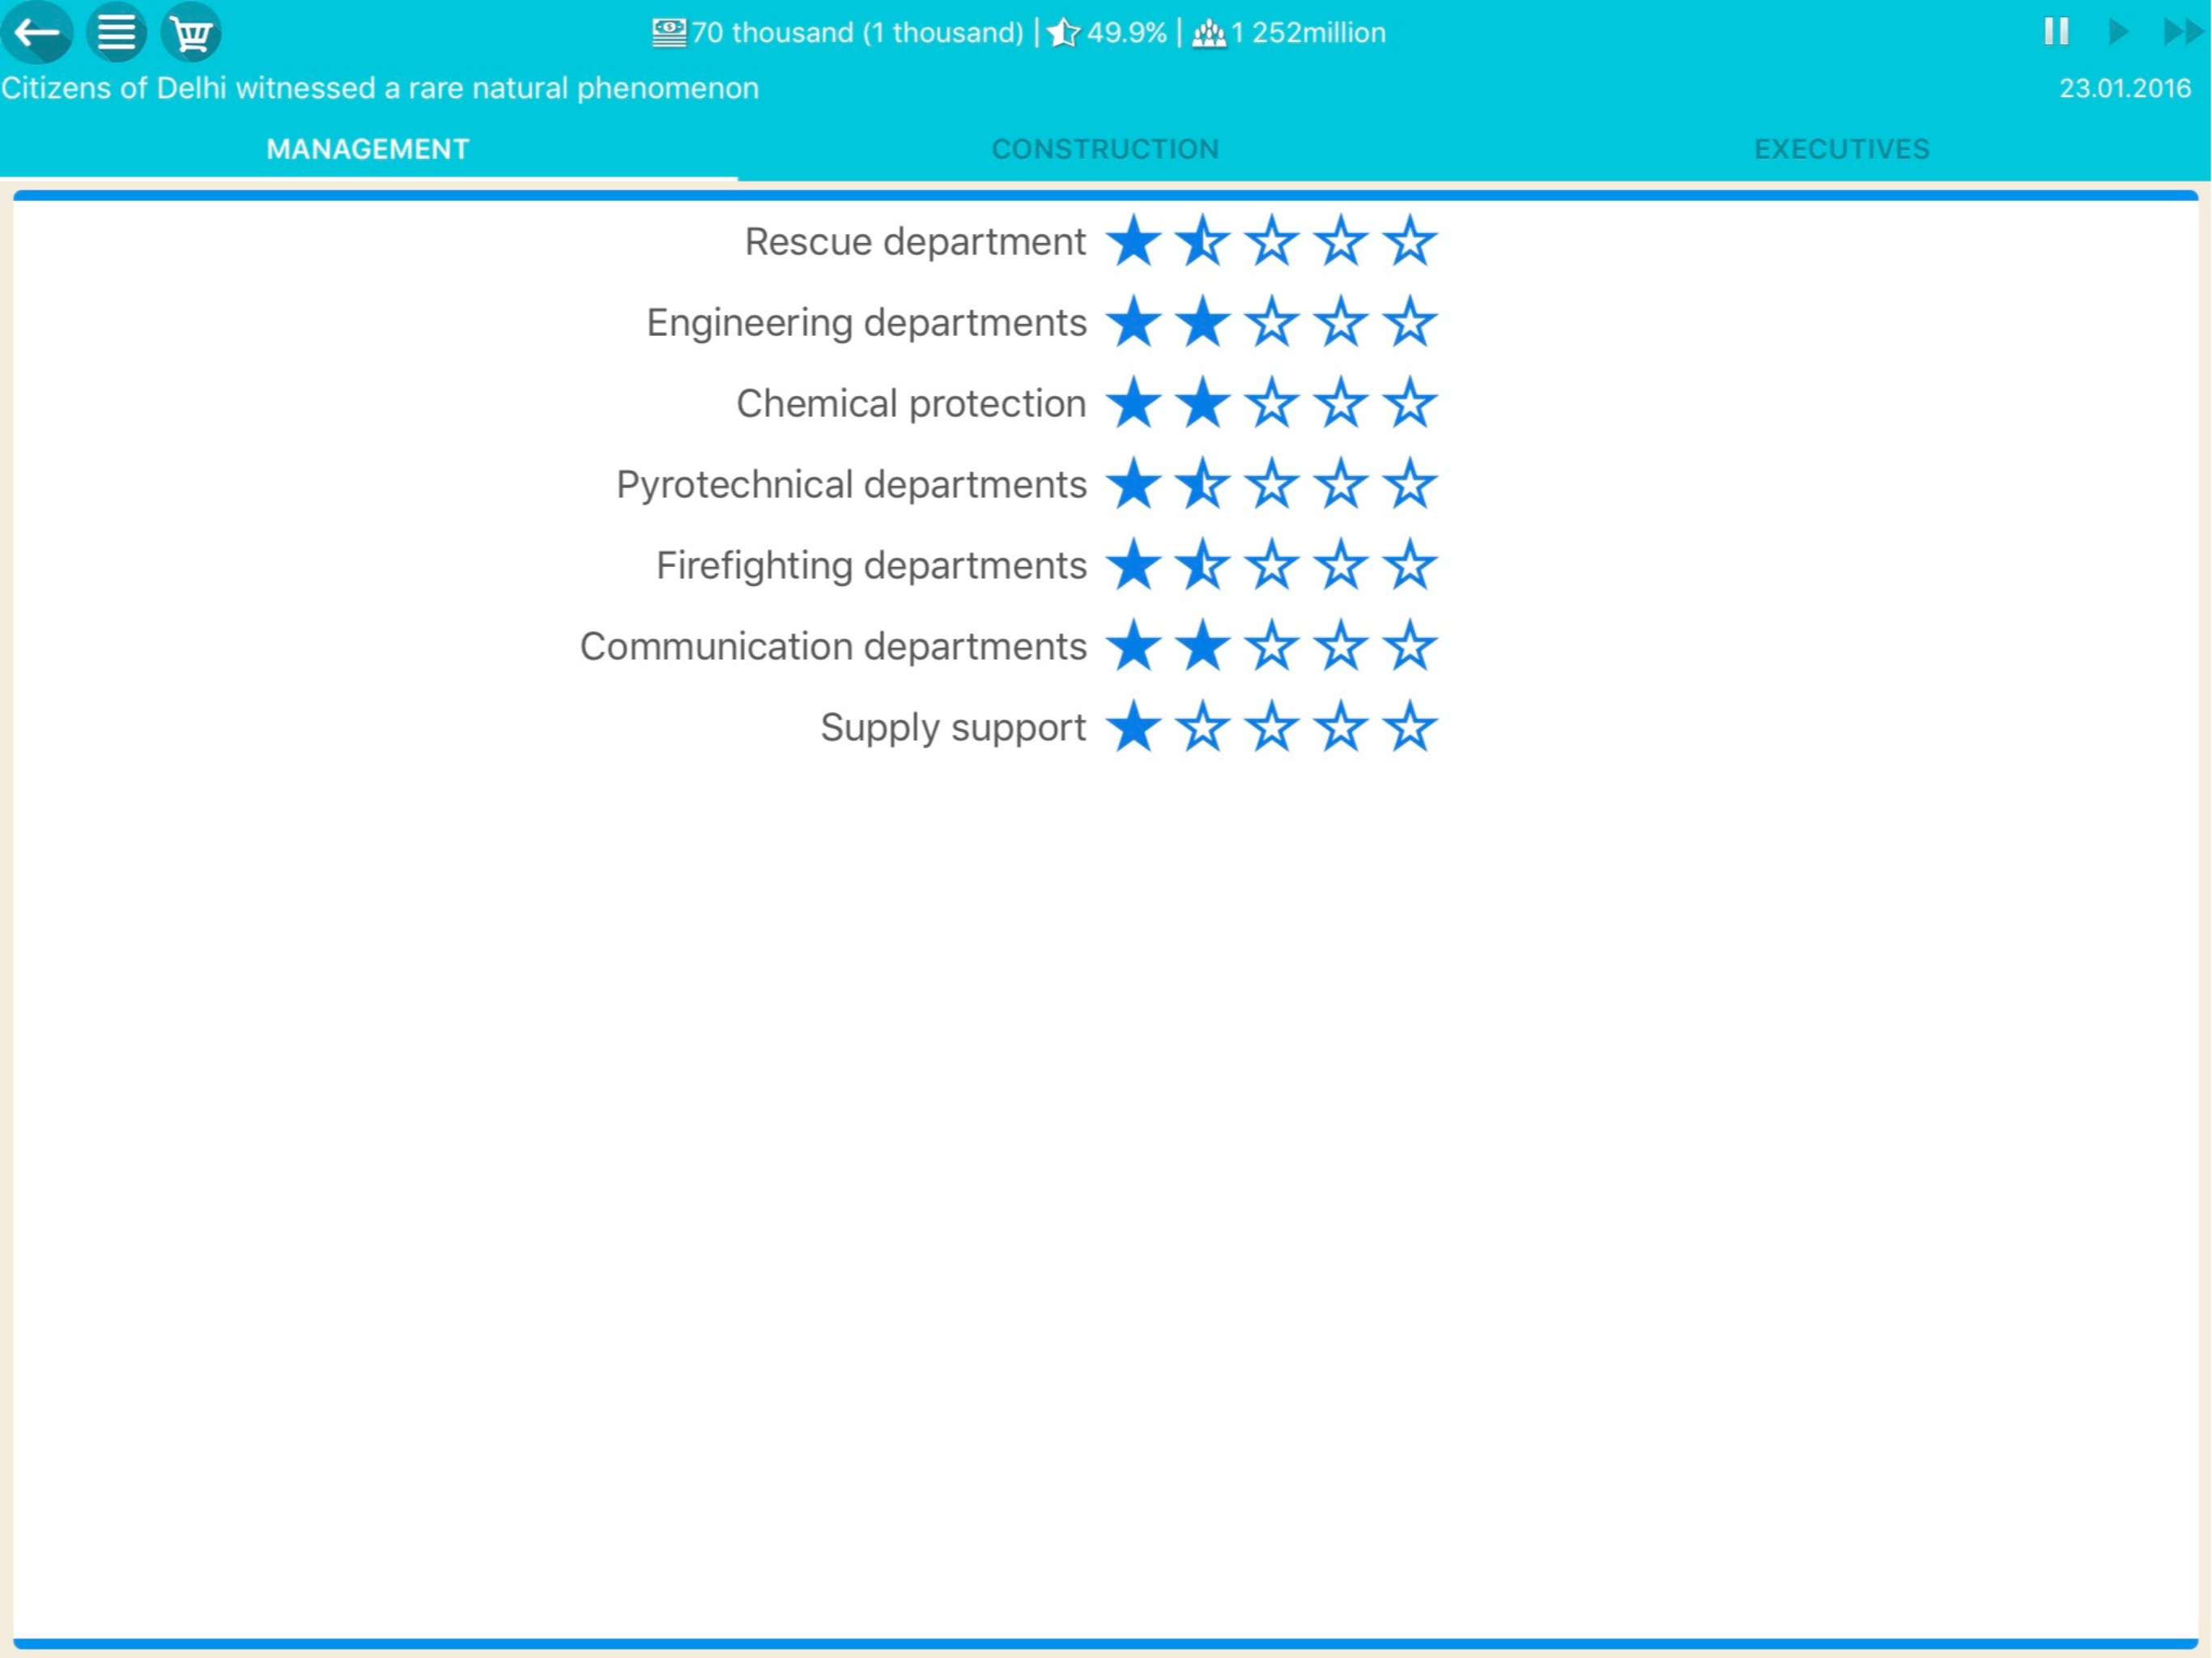The height and width of the screenshot is (1658, 2212).
Task: Pause the game simulation
Action: pyautogui.click(x=2056, y=32)
